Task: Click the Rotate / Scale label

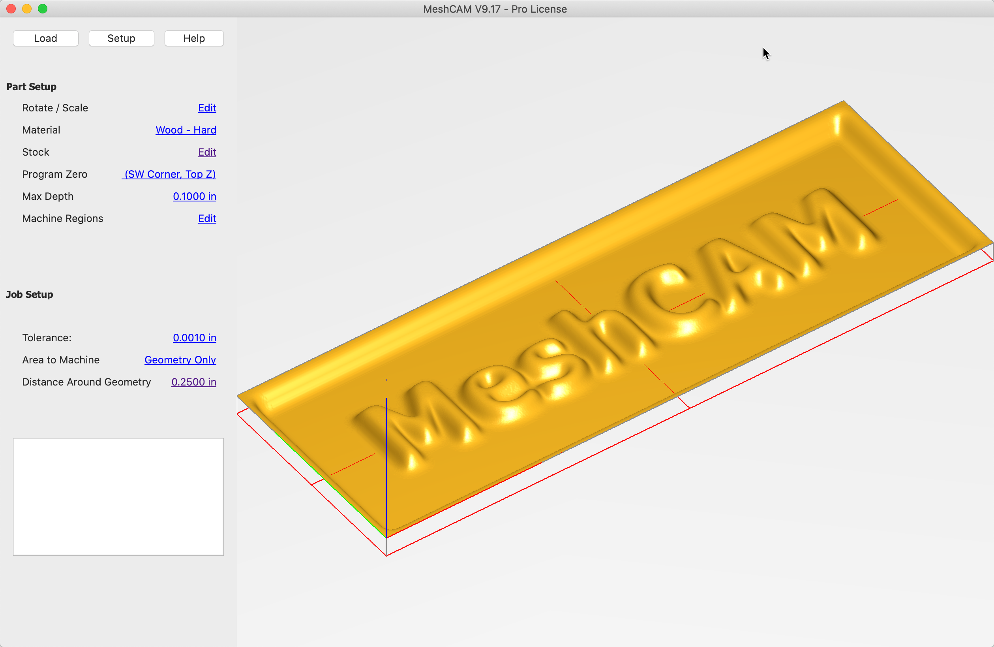Action: (55, 108)
